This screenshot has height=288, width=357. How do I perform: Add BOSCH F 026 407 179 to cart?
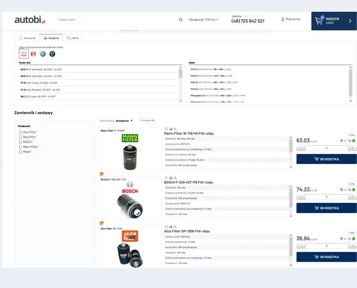coord(326,208)
